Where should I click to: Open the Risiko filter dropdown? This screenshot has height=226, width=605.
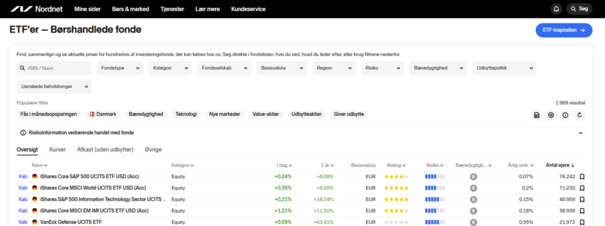[x=382, y=68]
